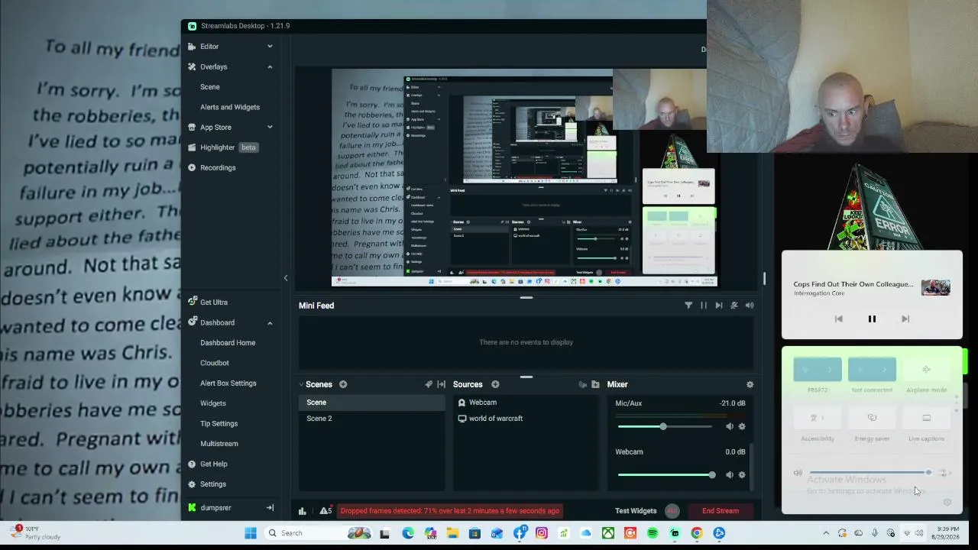Collapse the Overlays sidebar section
The width and height of the screenshot is (978, 550).
[x=270, y=67]
